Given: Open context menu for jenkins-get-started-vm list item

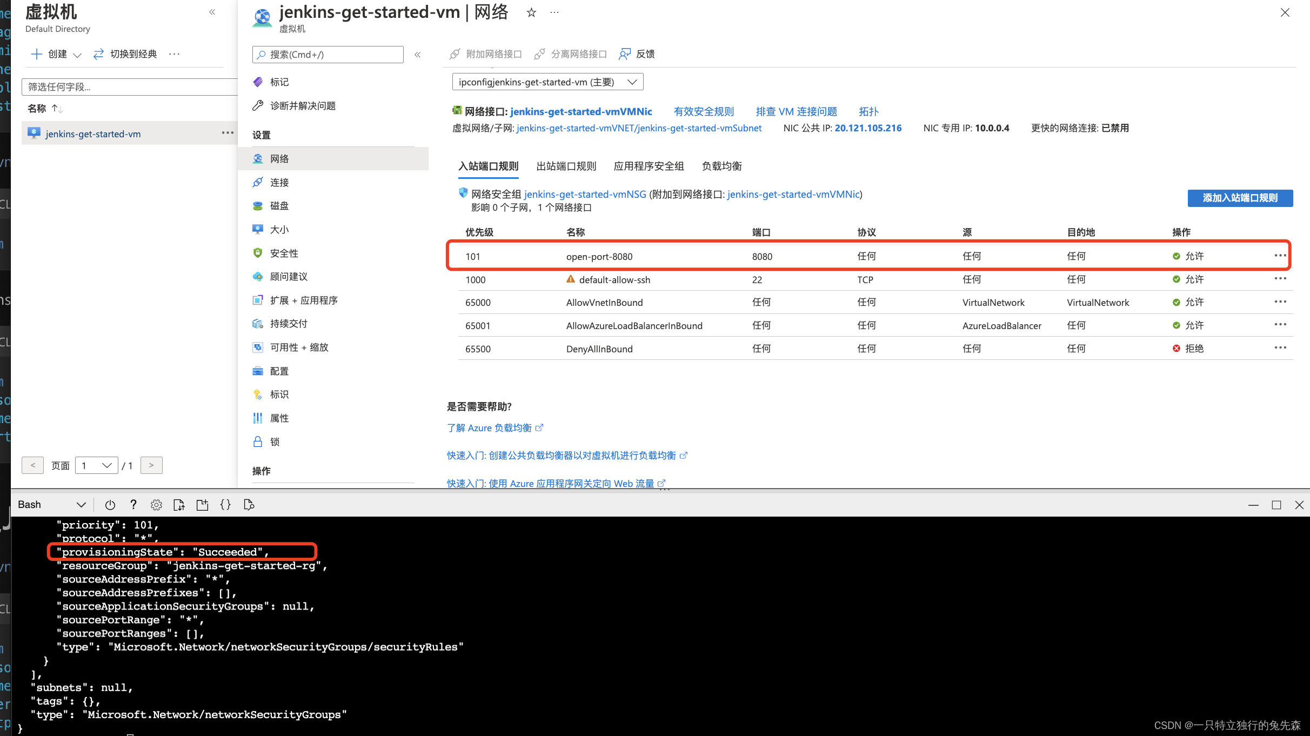Looking at the screenshot, I should click(x=228, y=133).
